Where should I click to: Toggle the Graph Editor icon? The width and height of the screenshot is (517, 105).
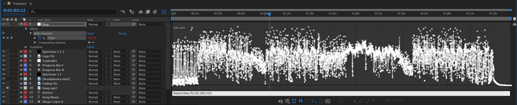pyautogui.click(x=164, y=12)
